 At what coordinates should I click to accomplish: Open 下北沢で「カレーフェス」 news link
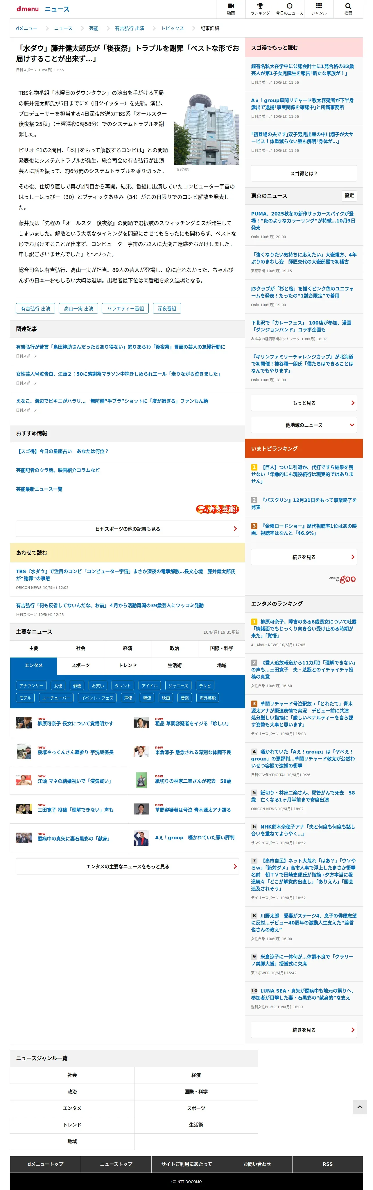click(301, 326)
